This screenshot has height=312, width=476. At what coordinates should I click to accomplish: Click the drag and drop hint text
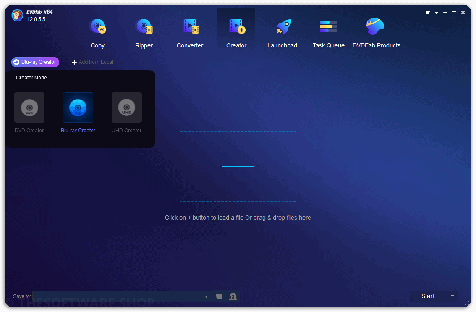pos(238,218)
